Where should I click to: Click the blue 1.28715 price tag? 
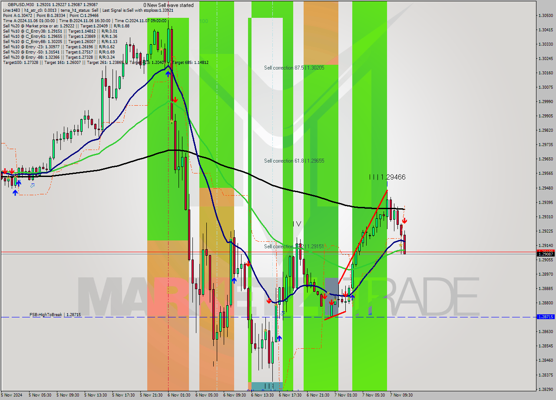click(546, 317)
